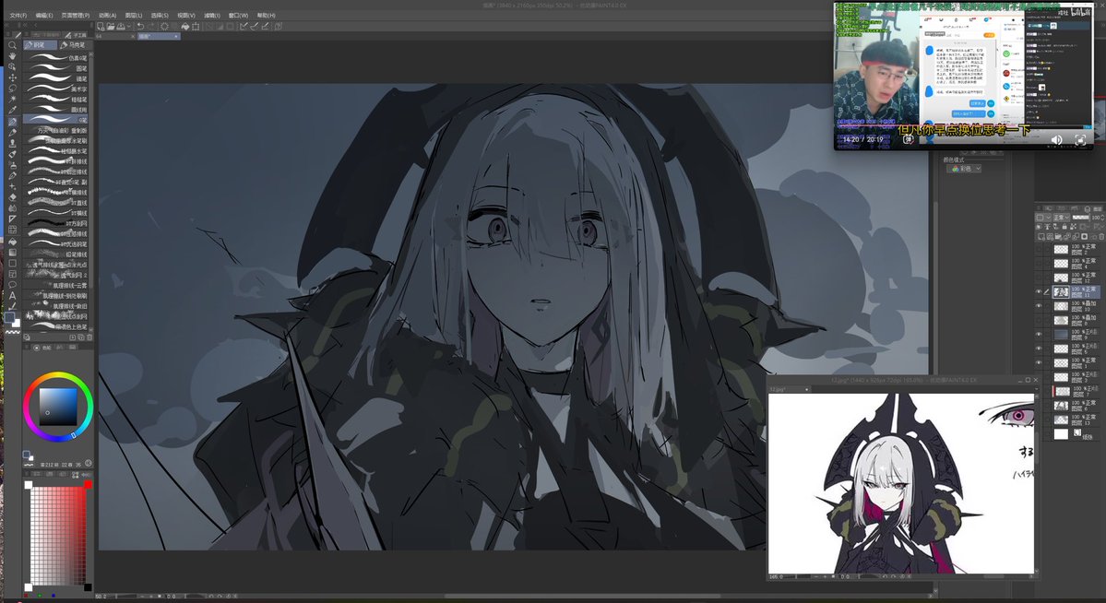
Task: Pick a color in the color wheel square
Action: pyautogui.click(x=58, y=407)
